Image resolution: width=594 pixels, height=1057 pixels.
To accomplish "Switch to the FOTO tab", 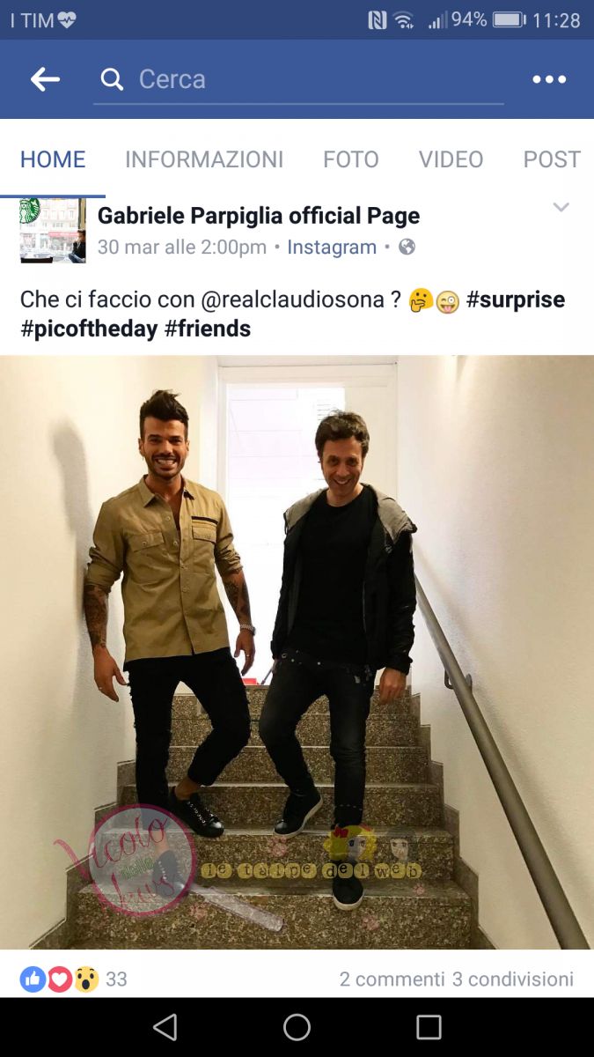I will tap(350, 159).
